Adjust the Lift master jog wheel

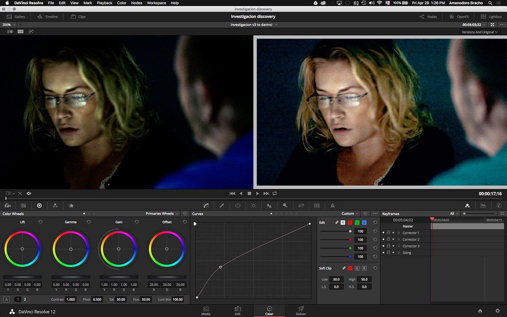pyautogui.click(x=22, y=277)
